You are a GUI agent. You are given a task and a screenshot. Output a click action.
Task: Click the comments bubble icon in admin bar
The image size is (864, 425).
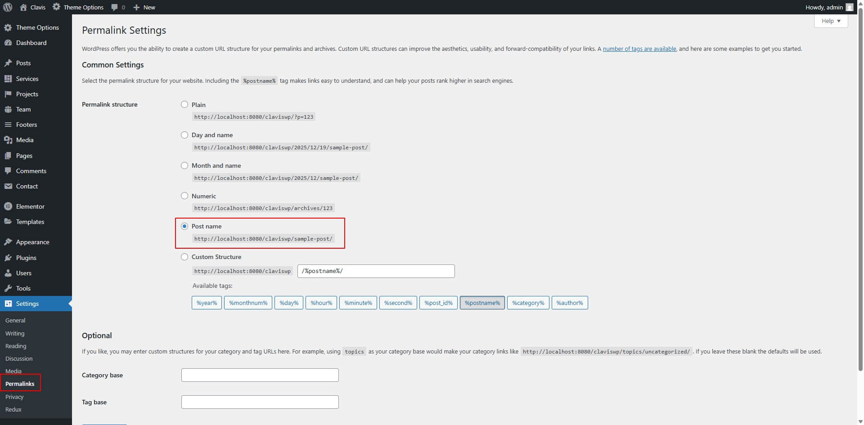point(115,7)
